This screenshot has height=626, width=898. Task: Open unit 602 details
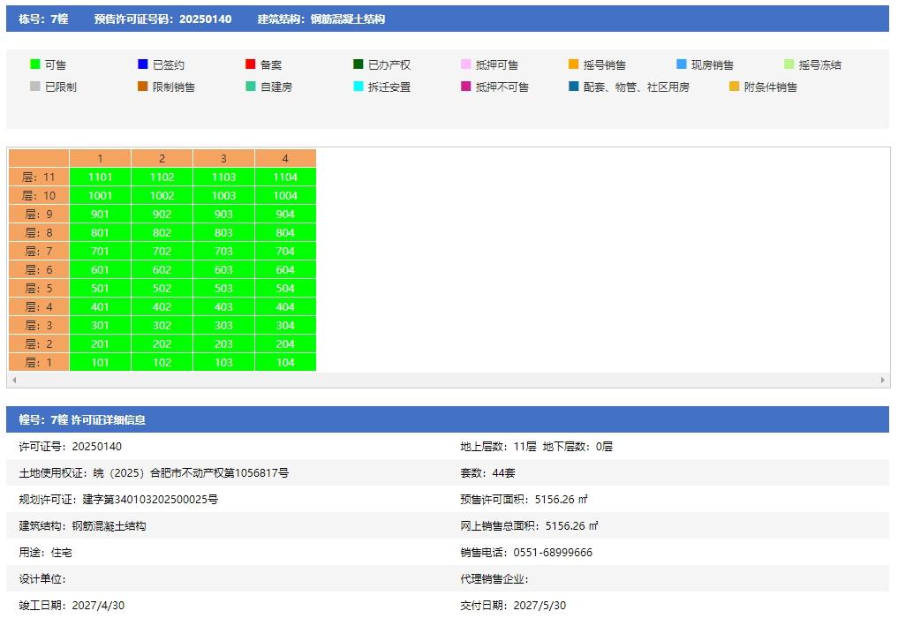[162, 270]
